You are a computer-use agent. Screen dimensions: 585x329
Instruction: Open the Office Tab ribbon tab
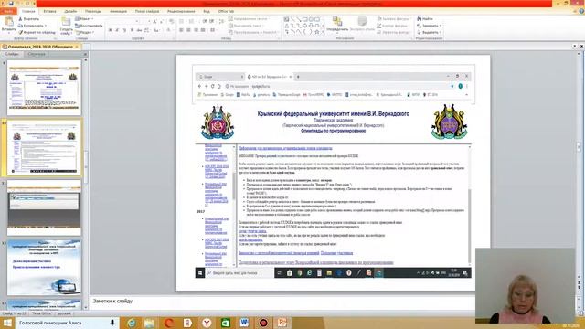(226, 11)
